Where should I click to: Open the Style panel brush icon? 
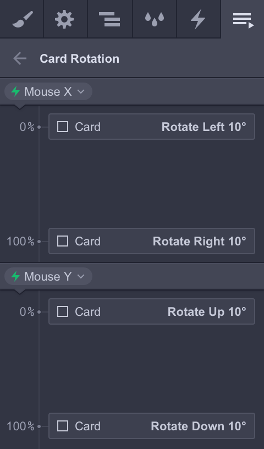[22, 19]
